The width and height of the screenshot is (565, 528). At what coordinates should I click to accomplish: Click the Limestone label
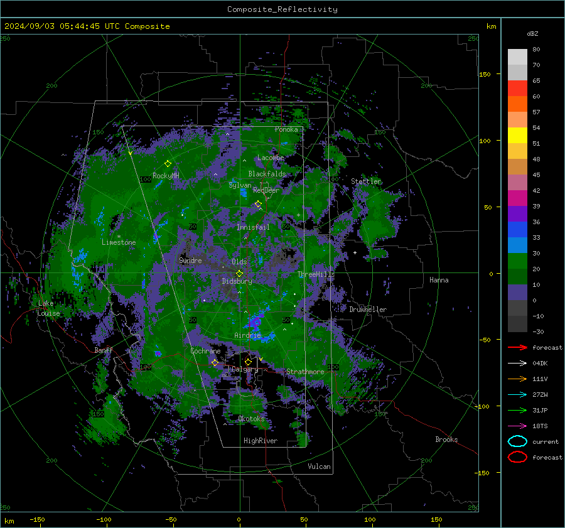[x=119, y=242]
